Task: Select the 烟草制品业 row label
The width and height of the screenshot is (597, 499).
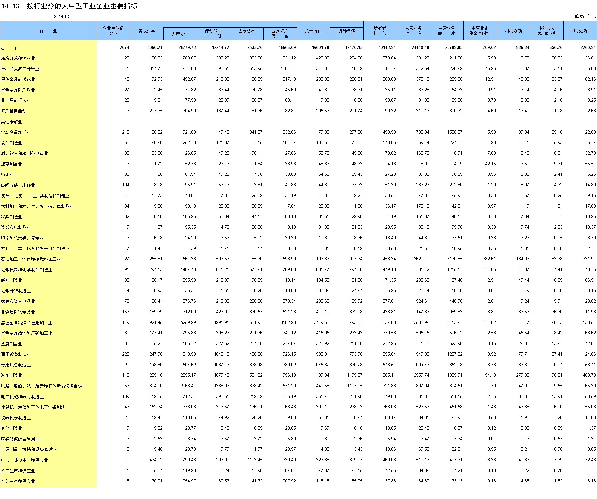Action: tap(12, 164)
